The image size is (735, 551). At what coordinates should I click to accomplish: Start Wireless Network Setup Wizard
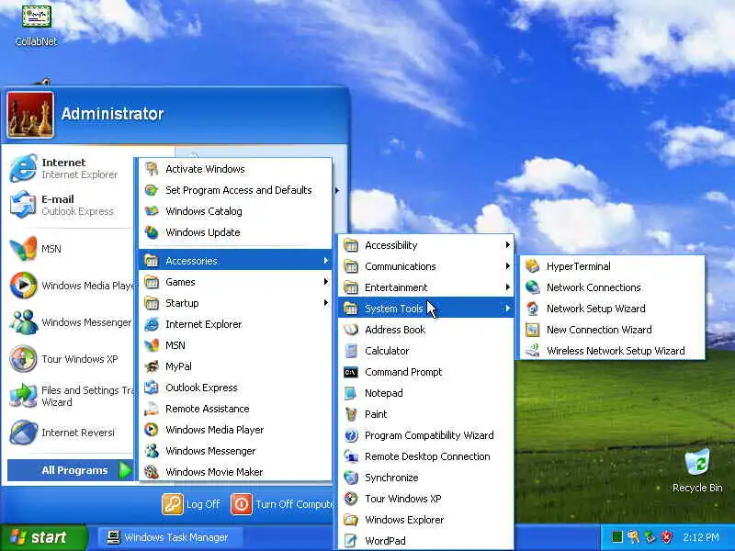(612, 351)
